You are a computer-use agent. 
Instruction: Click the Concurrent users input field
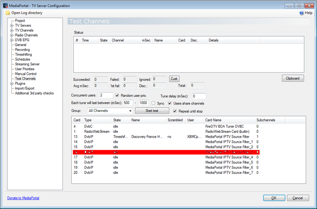point(106,95)
